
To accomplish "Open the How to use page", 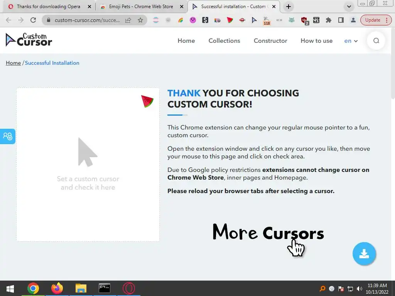I will click(x=316, y=41).
